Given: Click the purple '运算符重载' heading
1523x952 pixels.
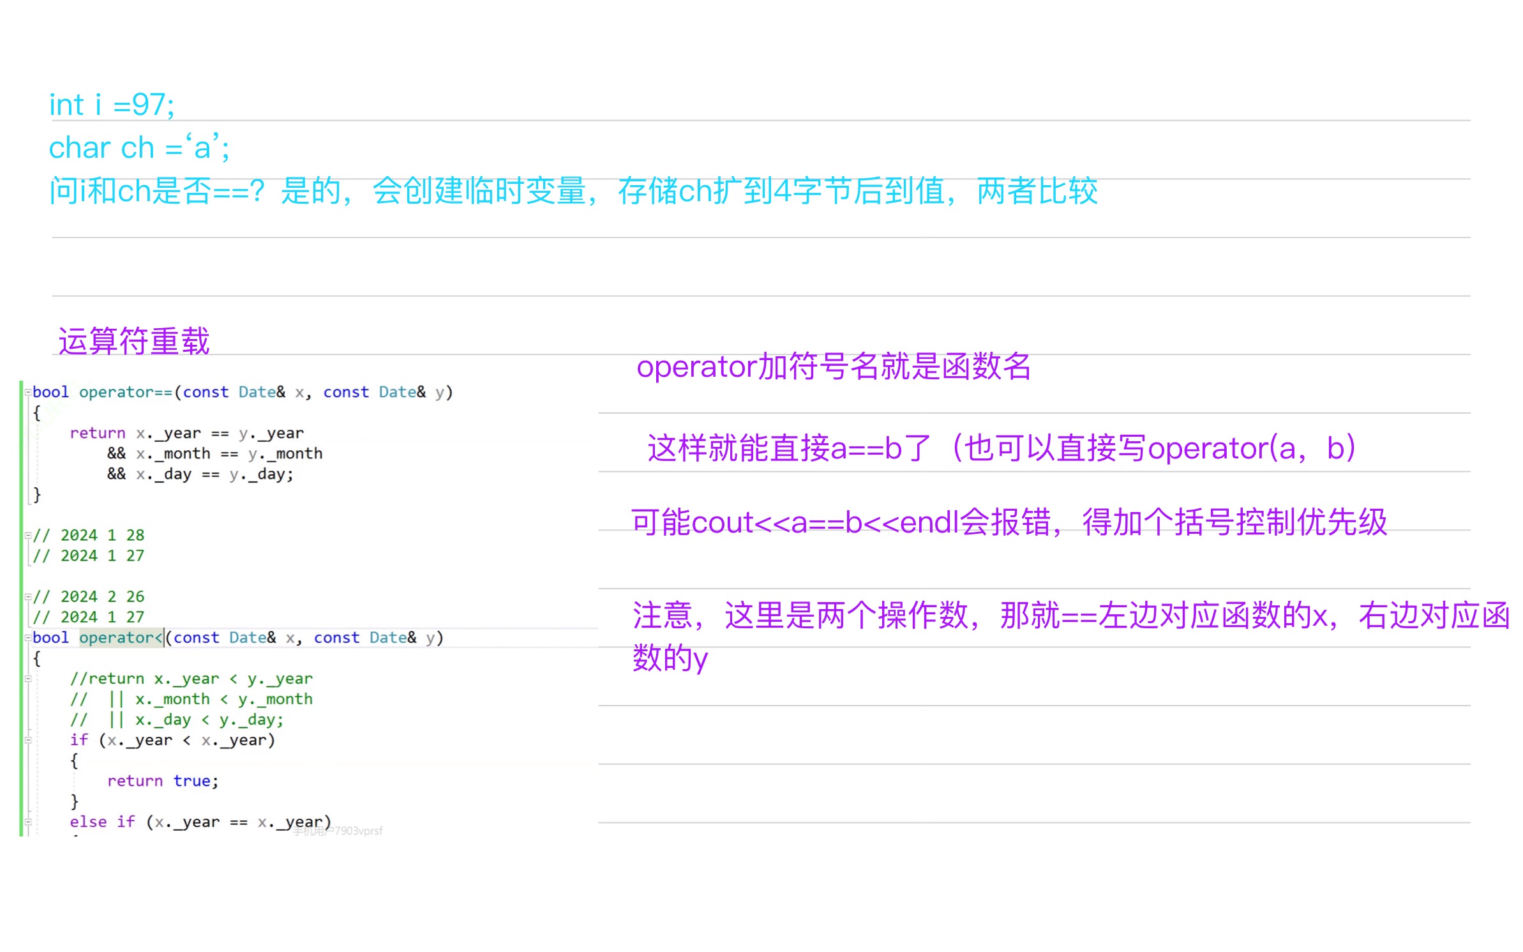Looking at the screenshot, I should point(133,340).
